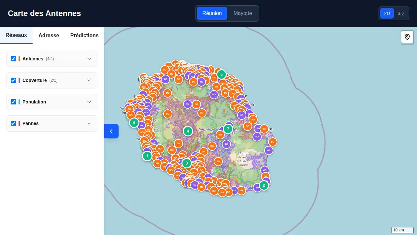Open the Adresse tab
The width and height of the screenshot is (417, 235).
click(49, 35)
